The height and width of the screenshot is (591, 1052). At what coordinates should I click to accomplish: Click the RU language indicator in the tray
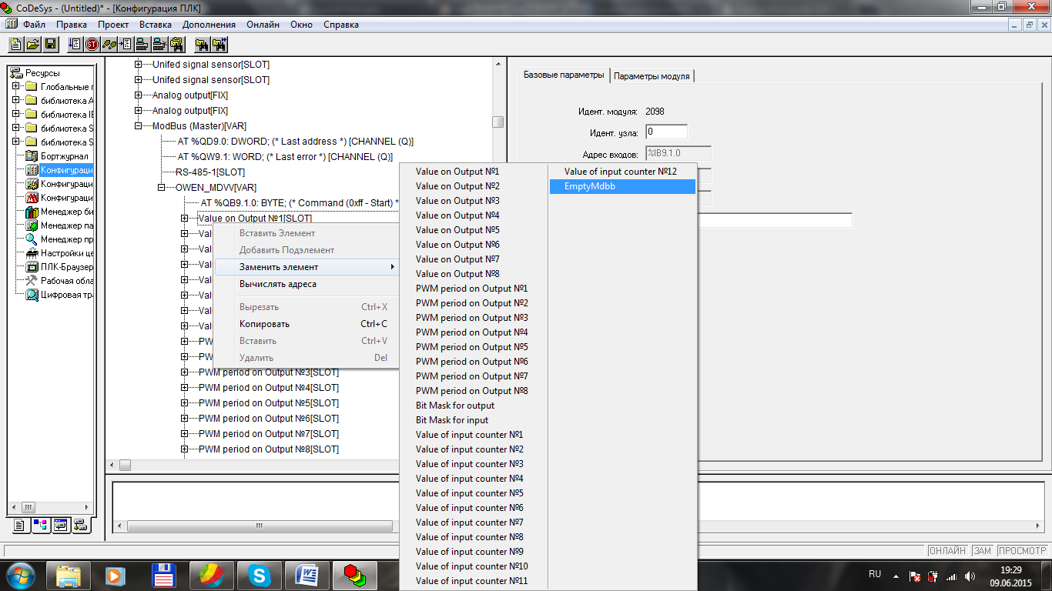[x=875, y=574]
